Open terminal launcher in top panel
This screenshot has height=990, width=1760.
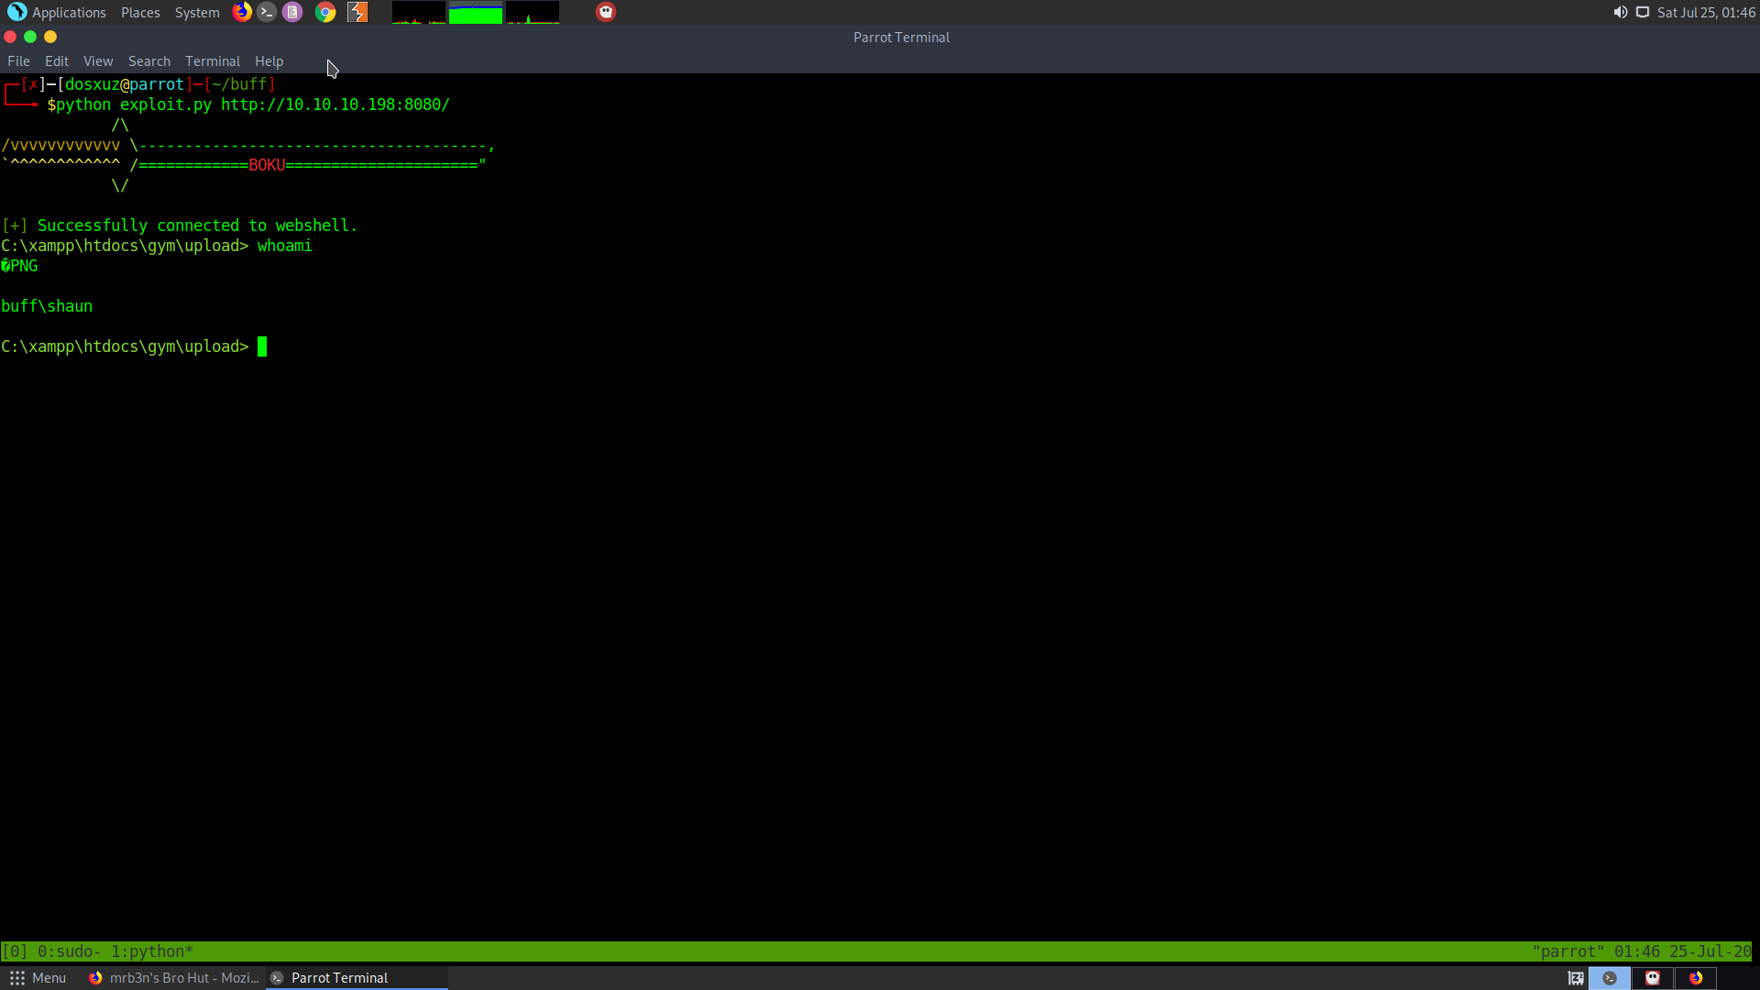click(267, 12)
